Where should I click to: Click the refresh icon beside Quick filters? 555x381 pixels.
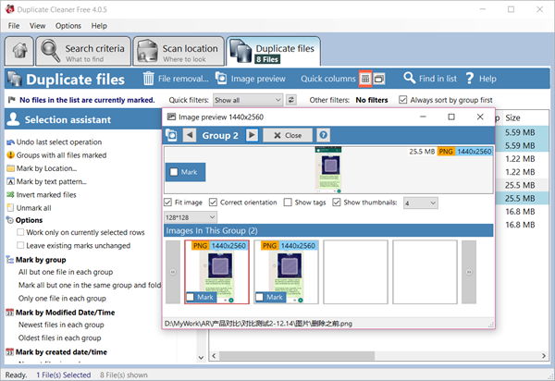coord(291,100)
